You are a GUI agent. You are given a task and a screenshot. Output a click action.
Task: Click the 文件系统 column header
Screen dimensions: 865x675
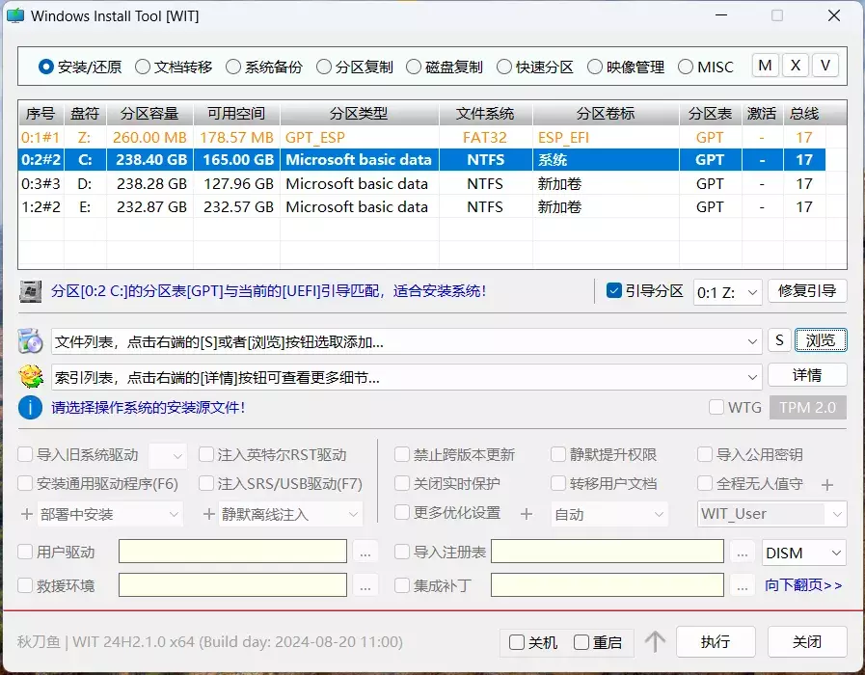click(485, 113)
